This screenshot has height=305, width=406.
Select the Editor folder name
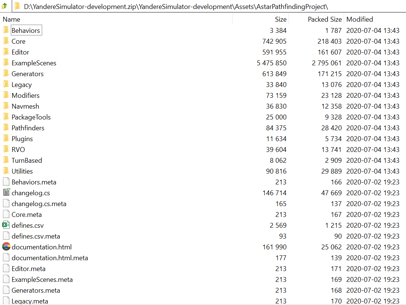pyautogui.click(x=20, y=52)
